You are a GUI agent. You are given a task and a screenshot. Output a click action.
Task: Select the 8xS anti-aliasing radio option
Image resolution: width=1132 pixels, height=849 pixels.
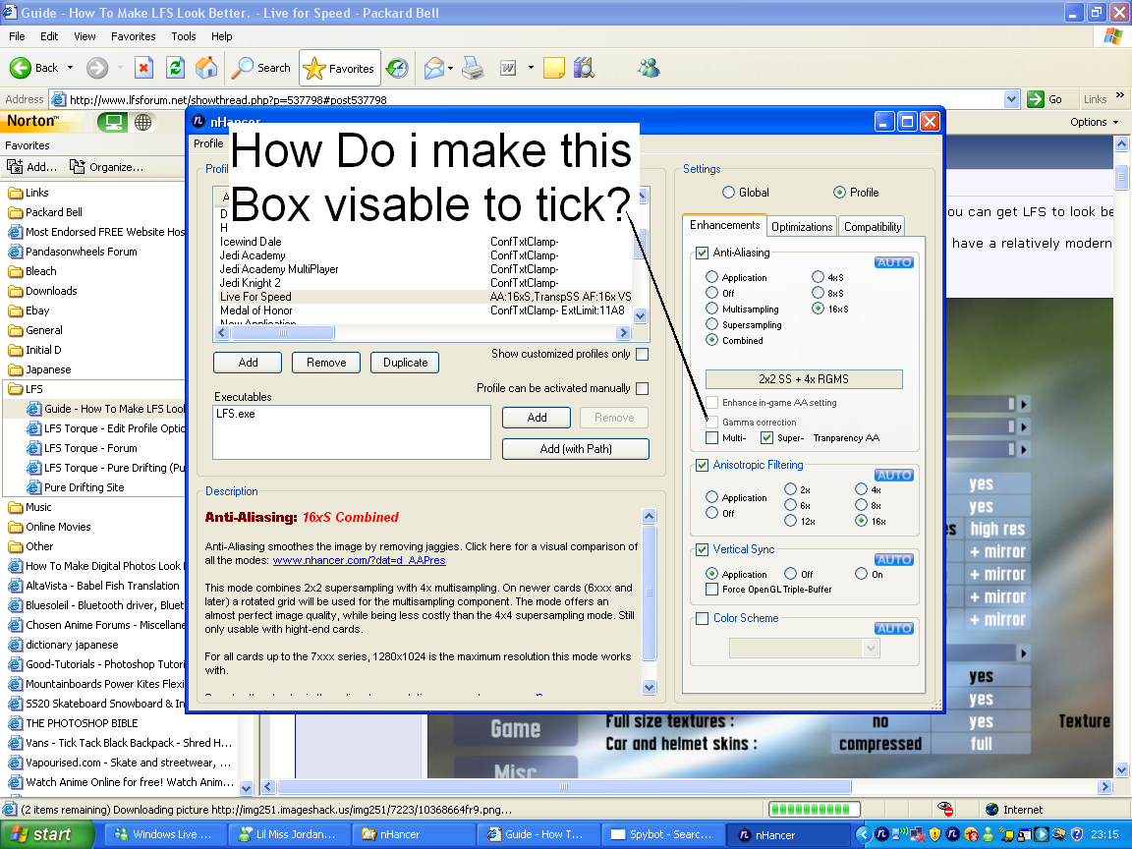pyautogui.click(x=818, y=293)
